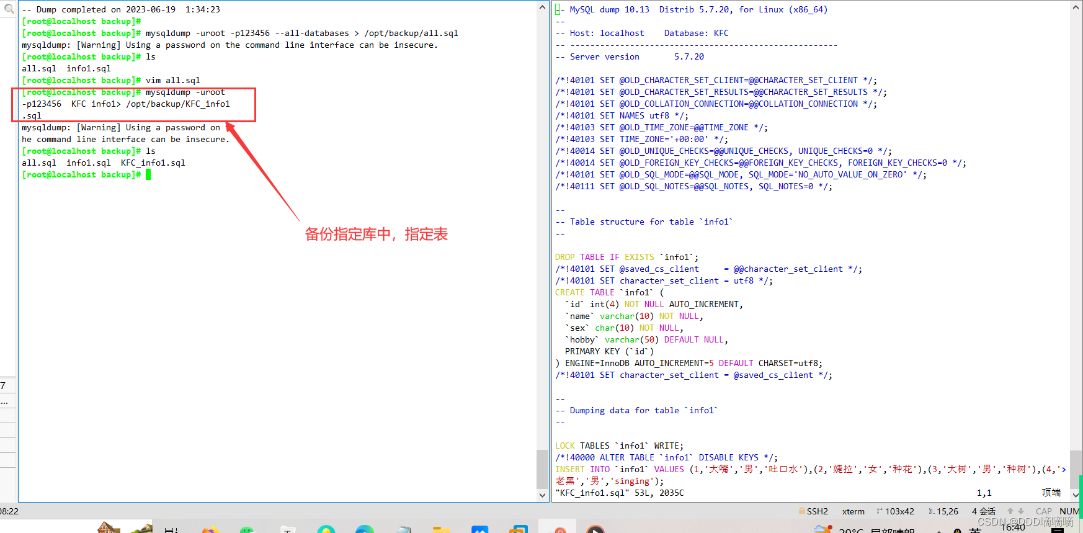Click the '--all-databases' mysqldump command line
Screen dimensions: 1083x533
pyautogui.click(x=240, y=33)
